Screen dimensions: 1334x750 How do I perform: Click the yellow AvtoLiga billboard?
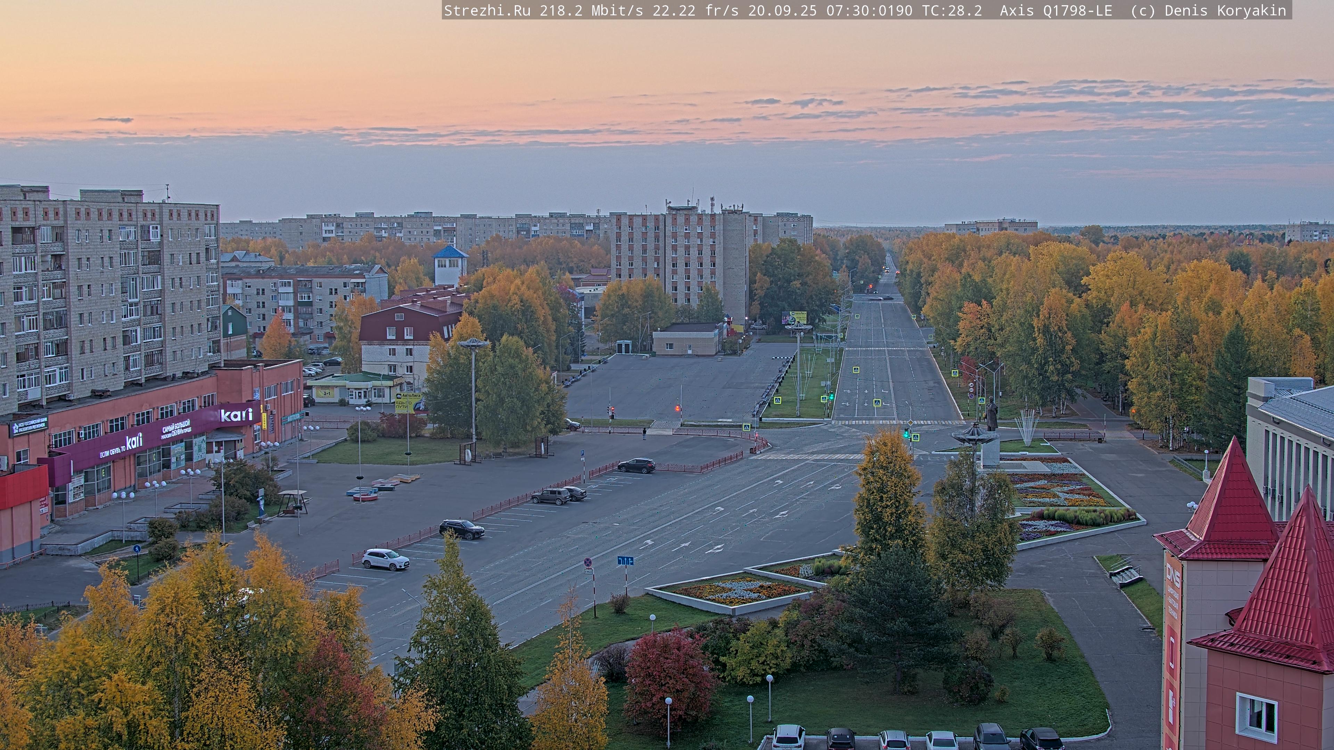point(409,403)
